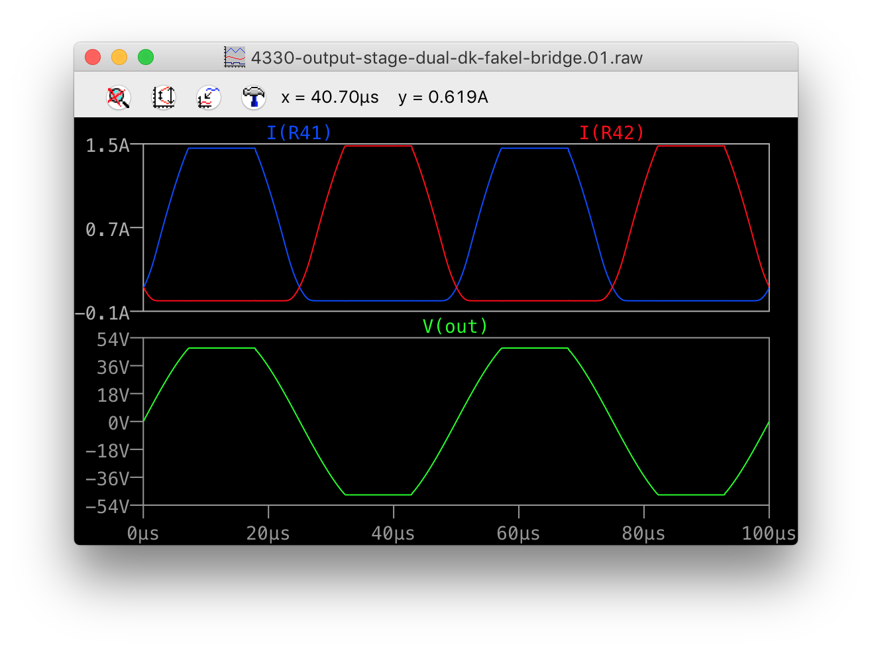Screen dimensions: 872x651
Task: Click the waveform file icon in title bar
Action: pyautogui.click(x=235, y=57)
